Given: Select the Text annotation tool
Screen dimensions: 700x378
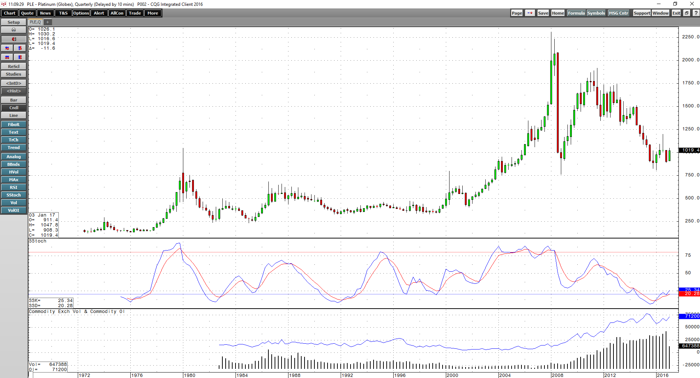Looking at the screenshot, I should 14,132.
